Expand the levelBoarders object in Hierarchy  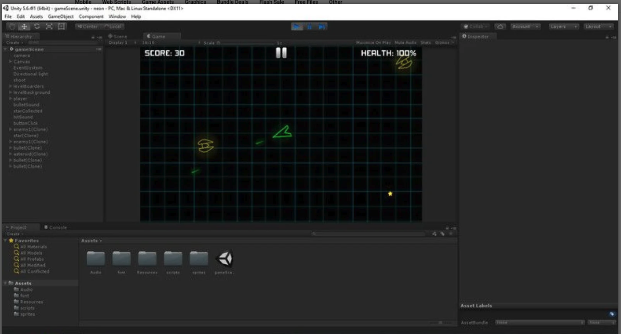[11, 86]
